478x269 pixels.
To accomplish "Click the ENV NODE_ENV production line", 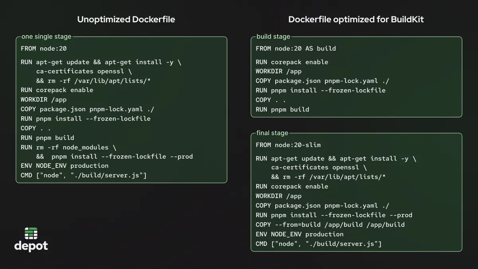I will pyautogui.click(x=64, y=166).
